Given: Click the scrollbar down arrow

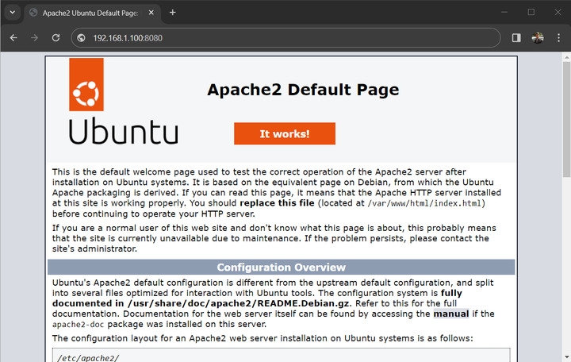Looking at the screenshot, I should [x=565, y=357].
